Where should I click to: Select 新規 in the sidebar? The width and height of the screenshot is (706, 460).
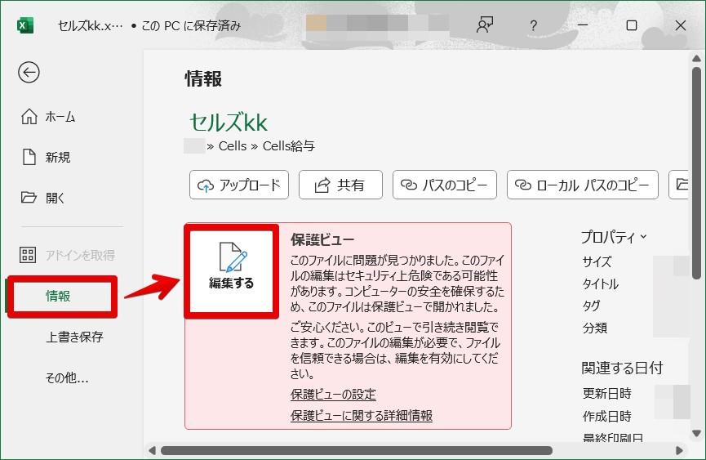58,157
